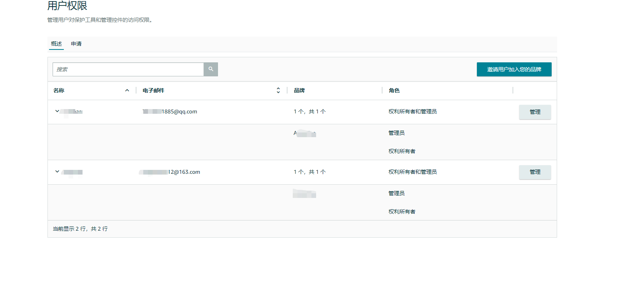Screen dimensions: 626x293
Task: Open the 申请 tab
Action: click(76, 44)
